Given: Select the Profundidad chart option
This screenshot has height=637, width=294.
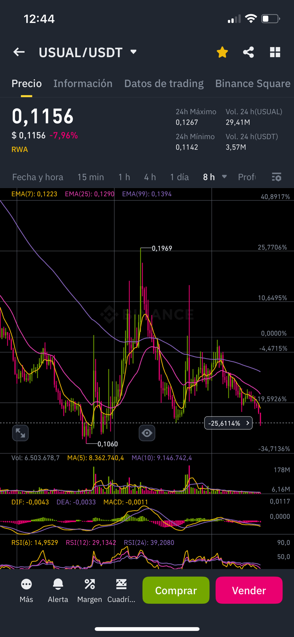Looking at the screenshot, I should click(247, 177).
